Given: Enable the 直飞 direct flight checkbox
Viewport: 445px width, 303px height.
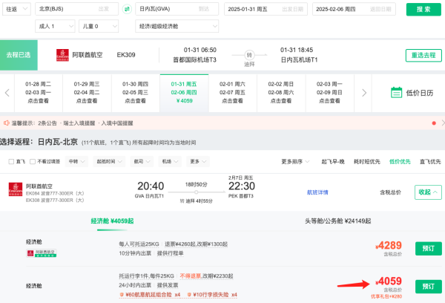Looking at the screenshot, I should coord(11,161).
